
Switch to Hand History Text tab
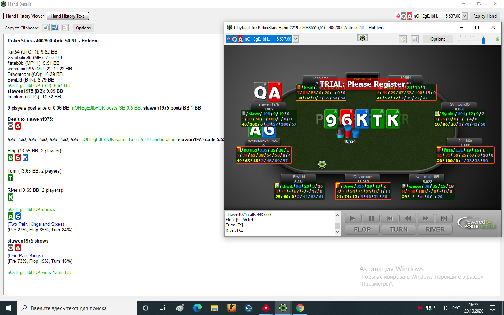pyautogui.click(x=68, y=16)
